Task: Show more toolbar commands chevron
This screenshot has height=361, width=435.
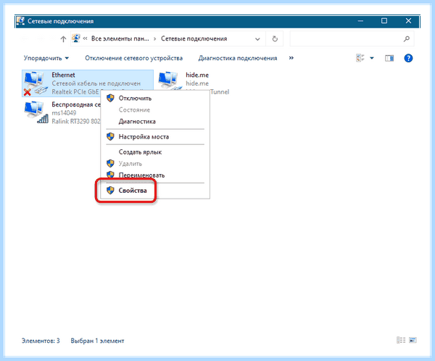Action: click(x=291, y=58)
